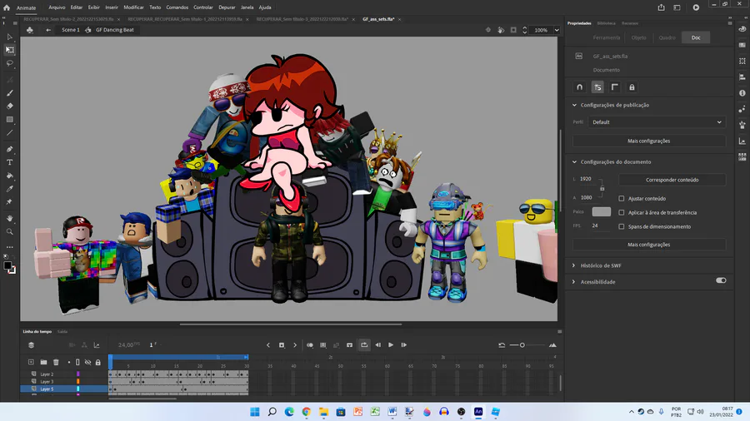
Task: Toggle the Acessibilidade switch
Action: [721, 281]
